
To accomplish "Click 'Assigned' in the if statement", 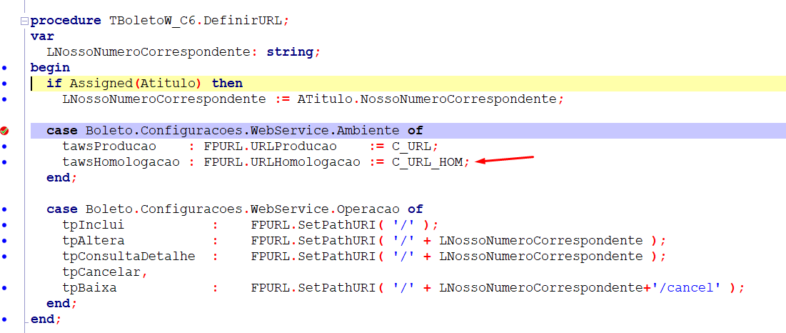I will tap(101, 83).
